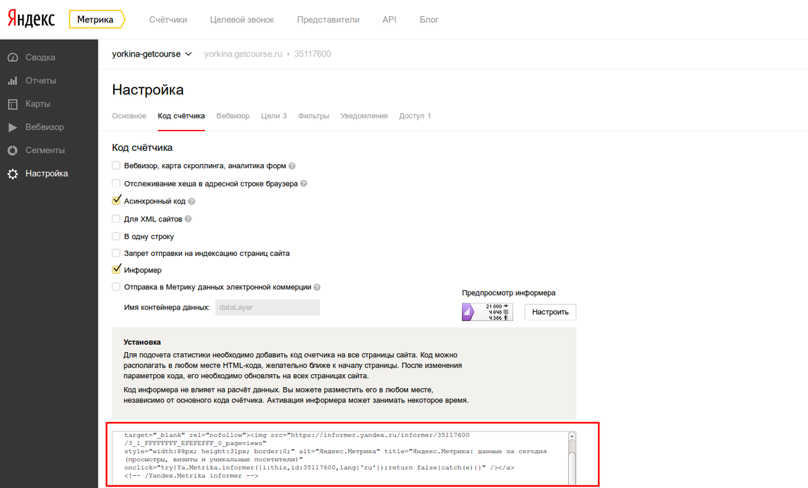
Task: Click the Метрика service label button
Action: tap(97, 20)
